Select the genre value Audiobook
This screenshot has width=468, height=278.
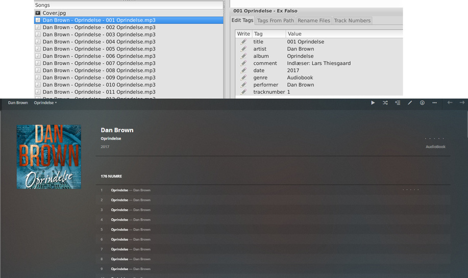tap(300, 78)
